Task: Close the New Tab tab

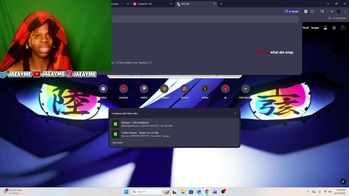Action: (x=214, y=4)
